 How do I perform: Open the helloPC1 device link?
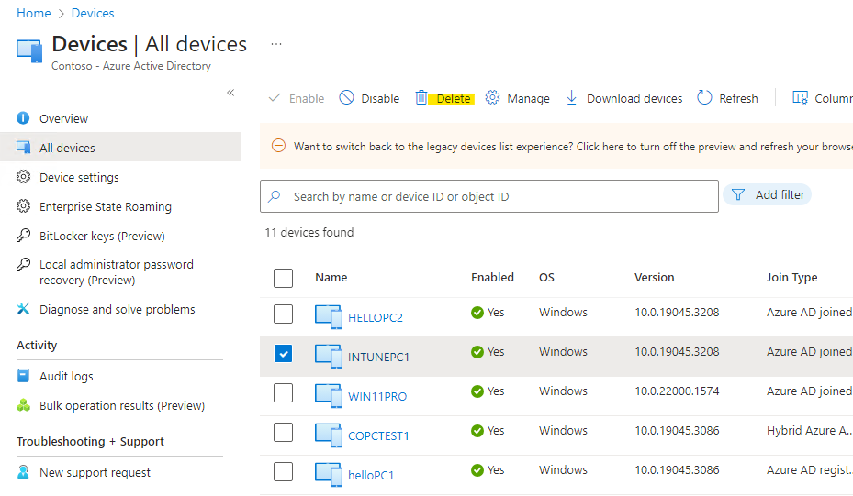(x=371, y=475)
